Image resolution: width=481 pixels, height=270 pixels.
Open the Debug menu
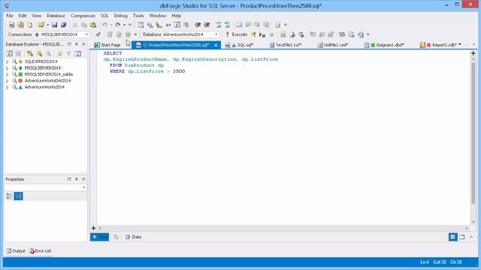pyautogui.click(x=120, y=16)
